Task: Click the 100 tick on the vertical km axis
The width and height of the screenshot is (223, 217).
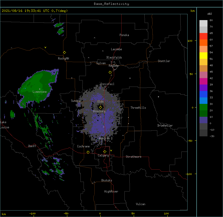Action: click(x=190, y=41)
